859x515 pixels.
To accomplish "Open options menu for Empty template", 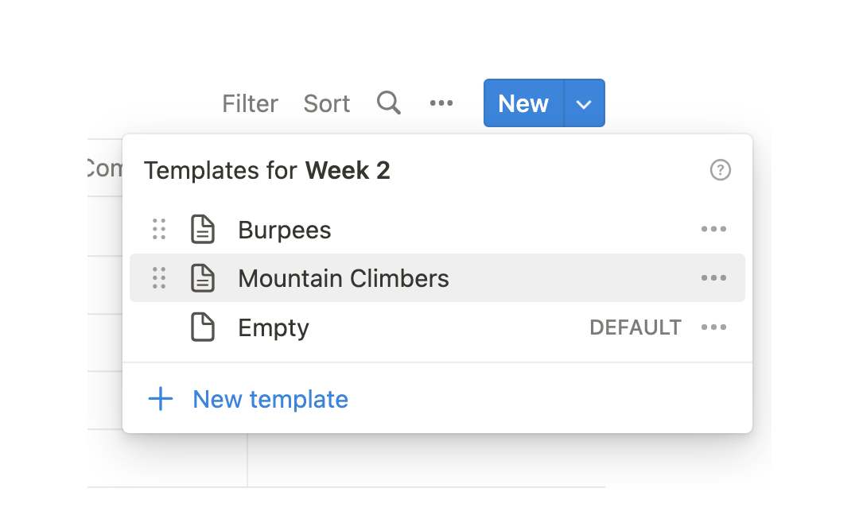I will [x=713, y=327].
